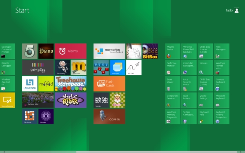Launch the Labyrinth game tile
Image resolution: width=245 pixels, height=153 pixels.
click(30, 84)
